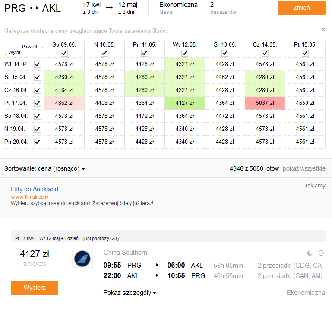This screenshot has height=313, width=332.
Task: Uncheck the So 18.04. departure checkbox
Action: click(x=38, y=116)
